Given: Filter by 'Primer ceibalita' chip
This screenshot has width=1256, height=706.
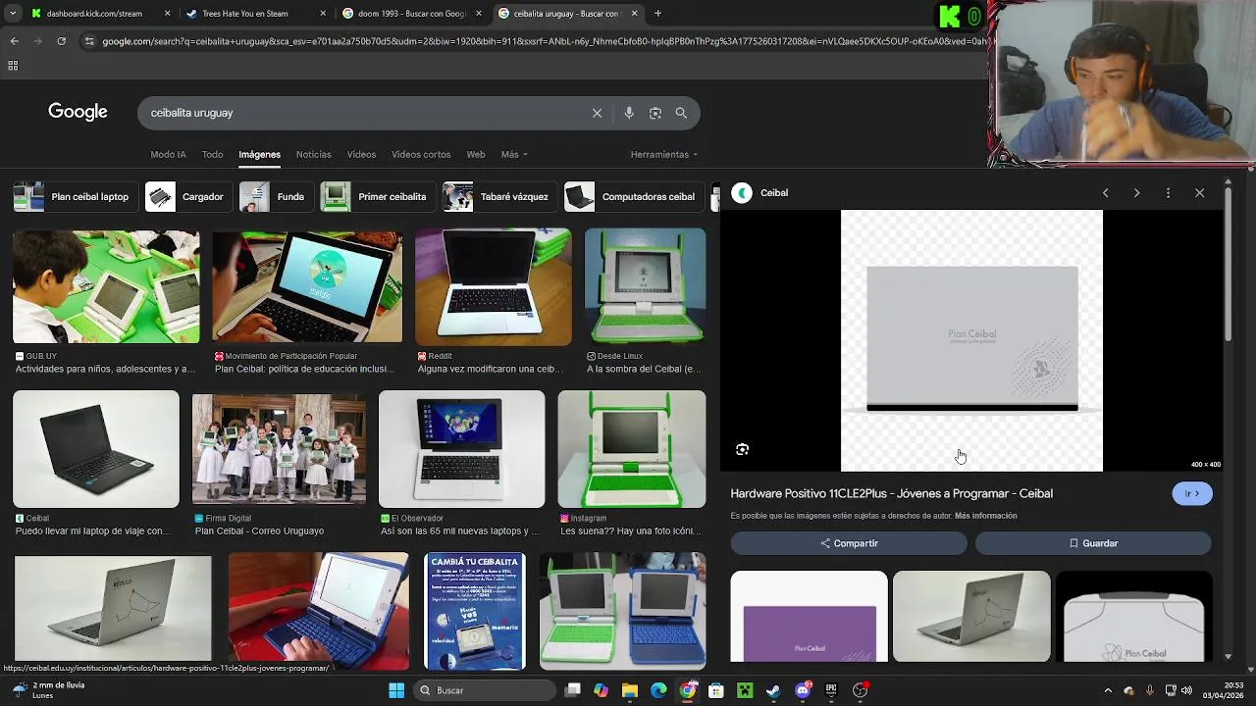Looking at the screenshot, I should pyautogui.click(x=377, y=197).
